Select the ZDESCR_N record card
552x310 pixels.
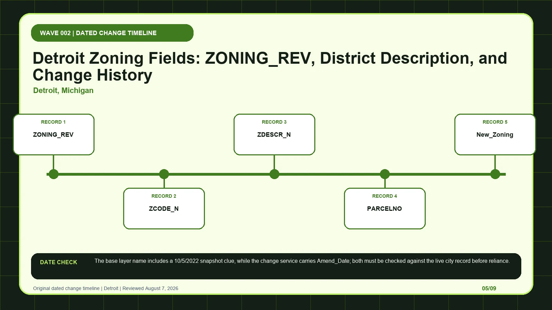pos(274,134)
